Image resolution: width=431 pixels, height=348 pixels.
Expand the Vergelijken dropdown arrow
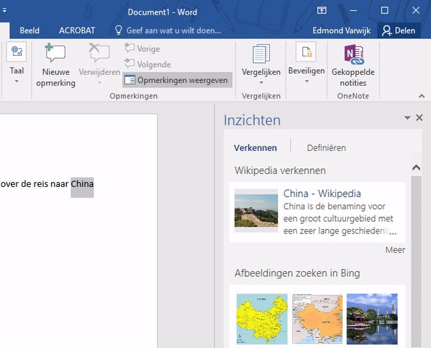pos(261,83)
